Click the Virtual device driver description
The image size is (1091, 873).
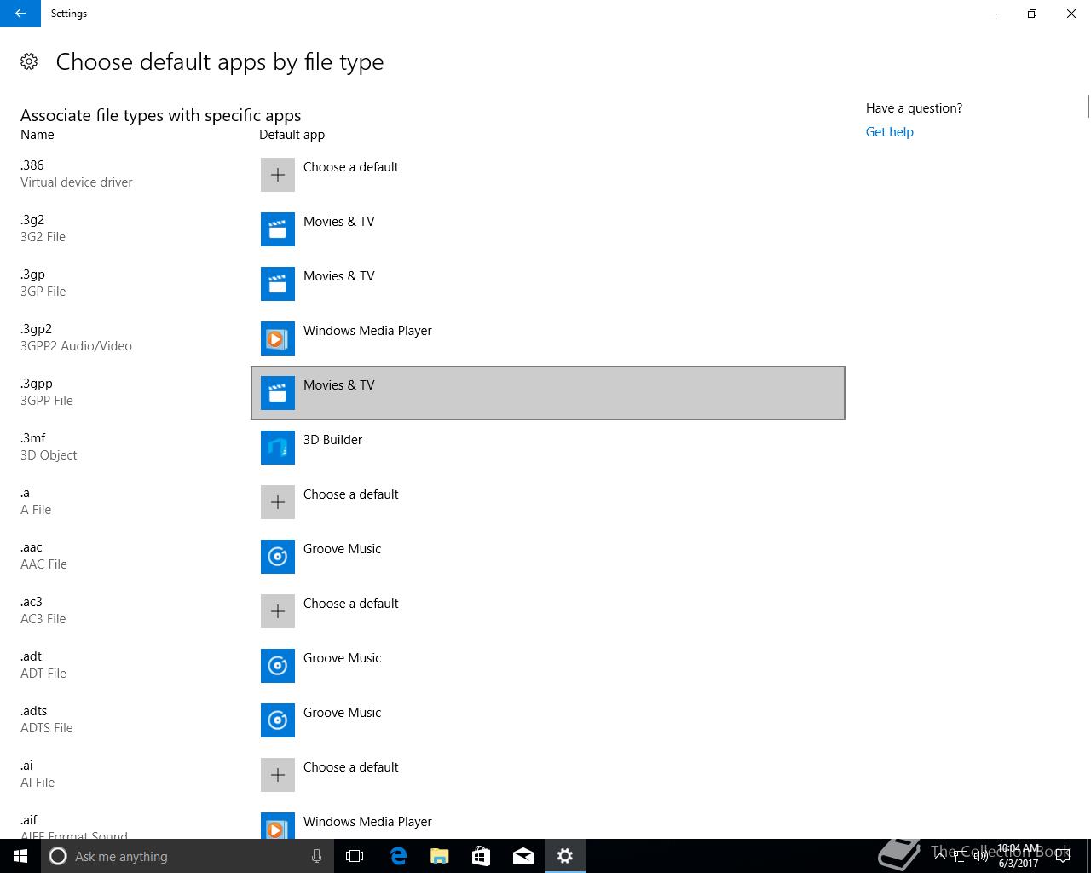click(77, 182)
